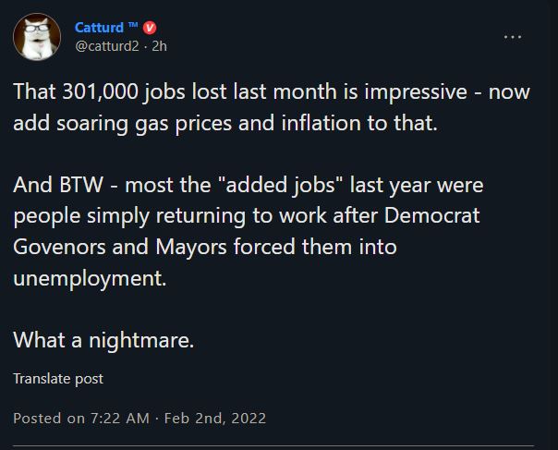Click the word impressive in the first line
The image size is (558, 450).
pos(416,92)
